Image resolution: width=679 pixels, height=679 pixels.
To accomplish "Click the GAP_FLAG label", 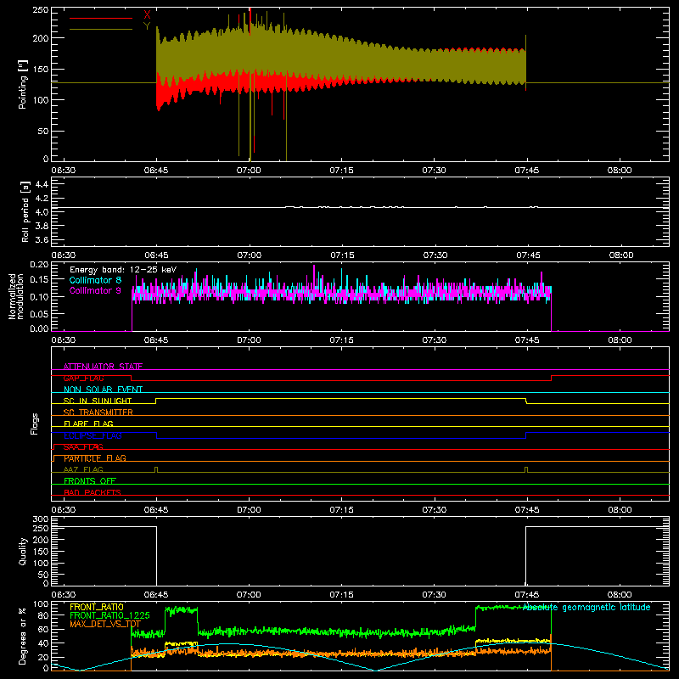I will click(83, 378).
